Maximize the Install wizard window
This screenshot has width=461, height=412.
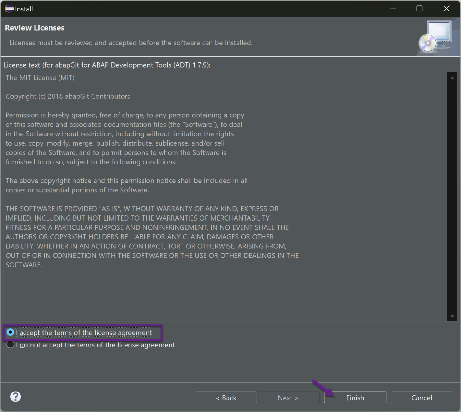pyautogui.click(x=419, y=9)
